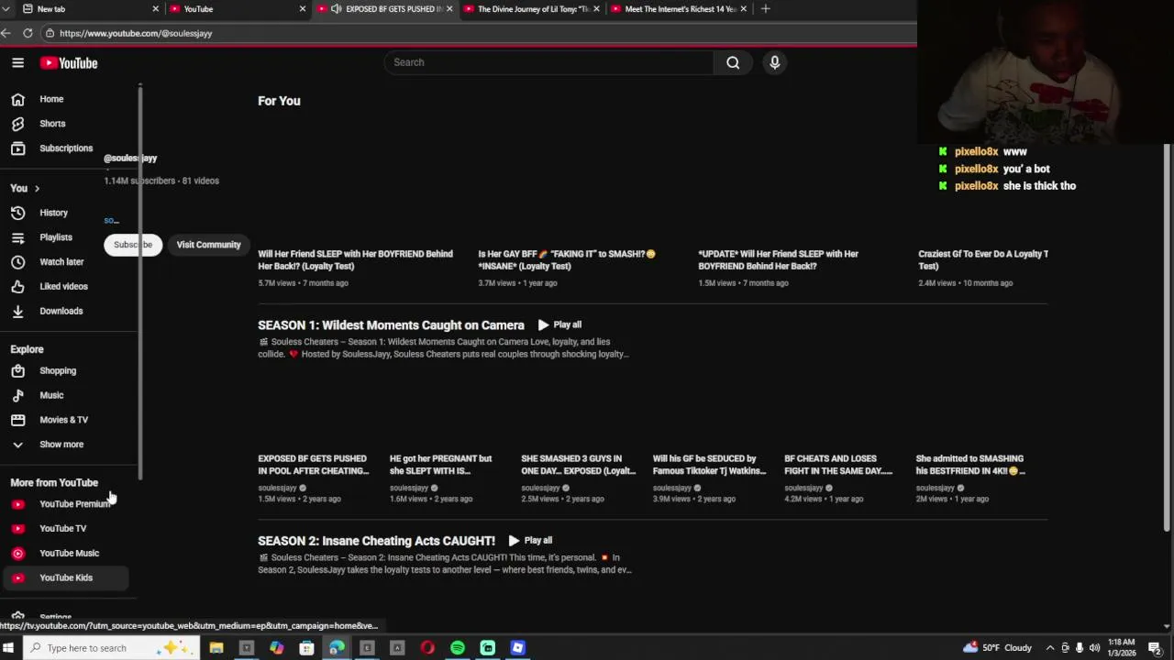The height and width of the screenshot is (660, 1174).
Task: Open 'Will Her Friend SLEEP with Her BOYFRIEND' 5.7M views video
Action: point(355,260)
